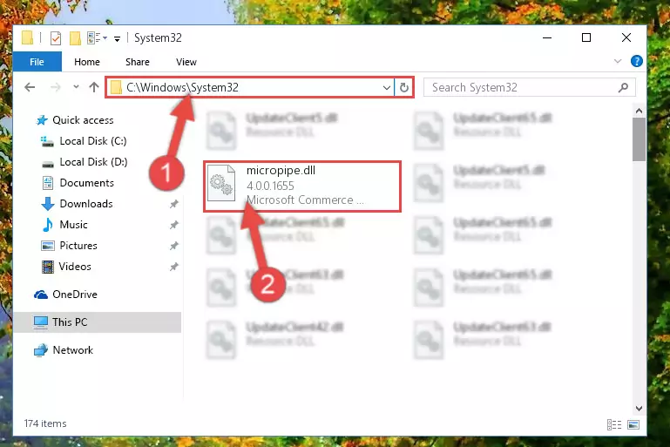Select OneDrive in navigation pane
Viewport: 670px width, 447px height.
(75, 295)
